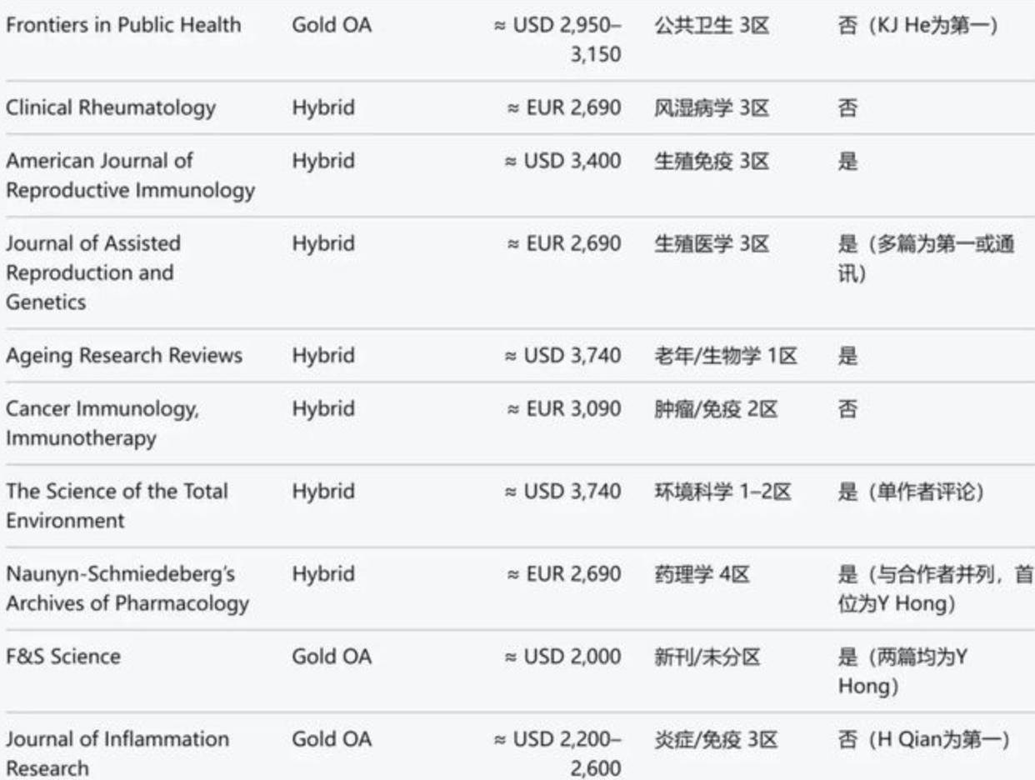Click Gold OA in Frontiers in Public Health row
The width and height of the screenshot is (1035, 780).
[332, 25]
